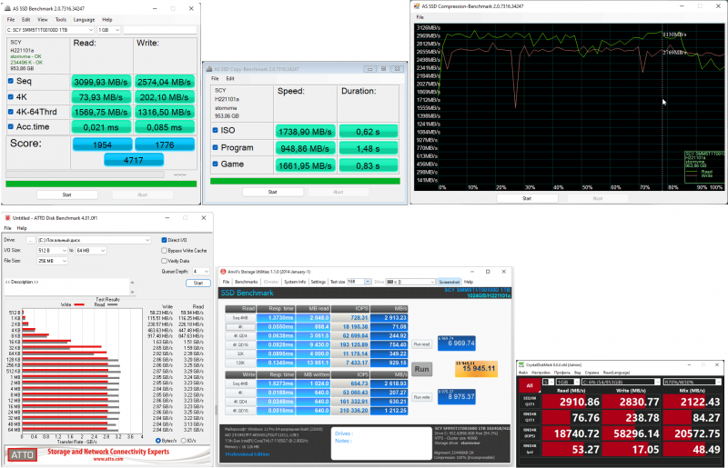Open the Drive dropdown in Anvil's Storage Utilities
Viewport: 728px width, 468px height.
410,282
